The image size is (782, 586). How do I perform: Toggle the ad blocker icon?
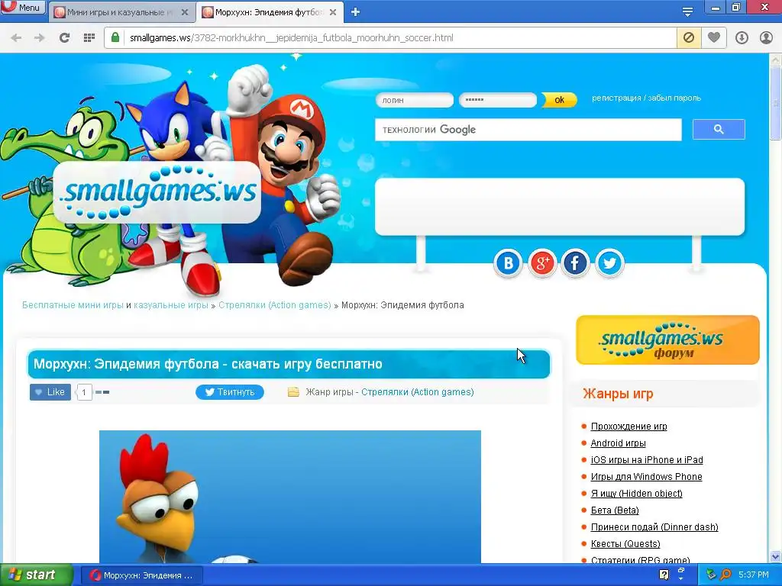point(689,38)
